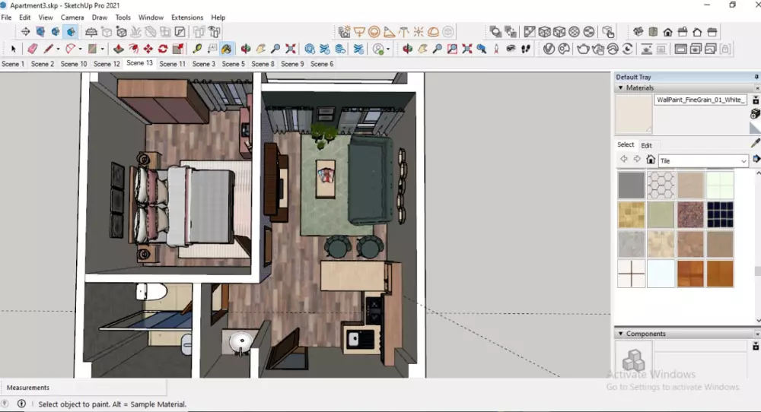Select the Orbit tool
Screen dimensions: 761x412
(x=246, y=49)
